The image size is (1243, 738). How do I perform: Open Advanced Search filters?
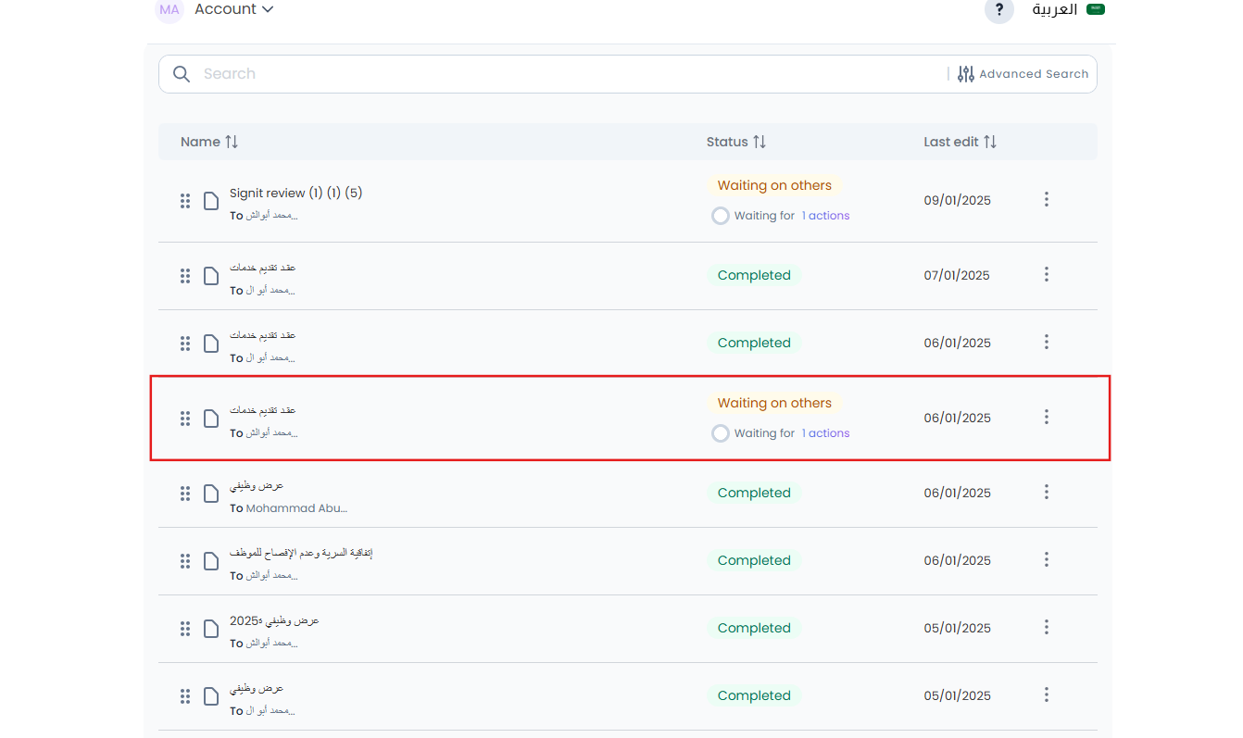pyautogui.click(x=1023, y=74)
